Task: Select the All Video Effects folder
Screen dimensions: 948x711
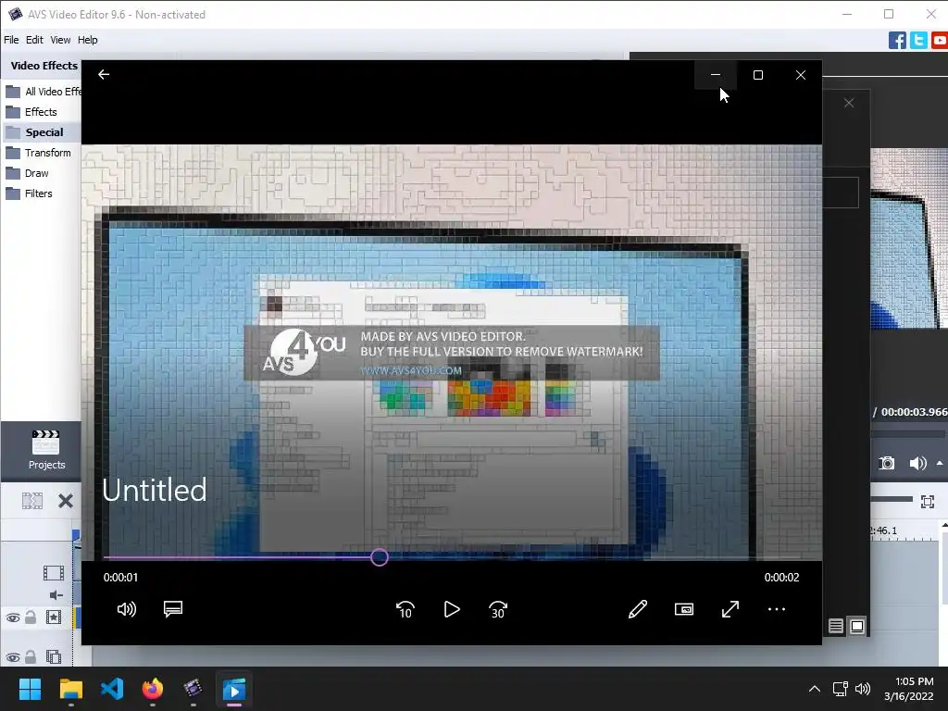Action: pyautogui.click(x=43, y=92)
